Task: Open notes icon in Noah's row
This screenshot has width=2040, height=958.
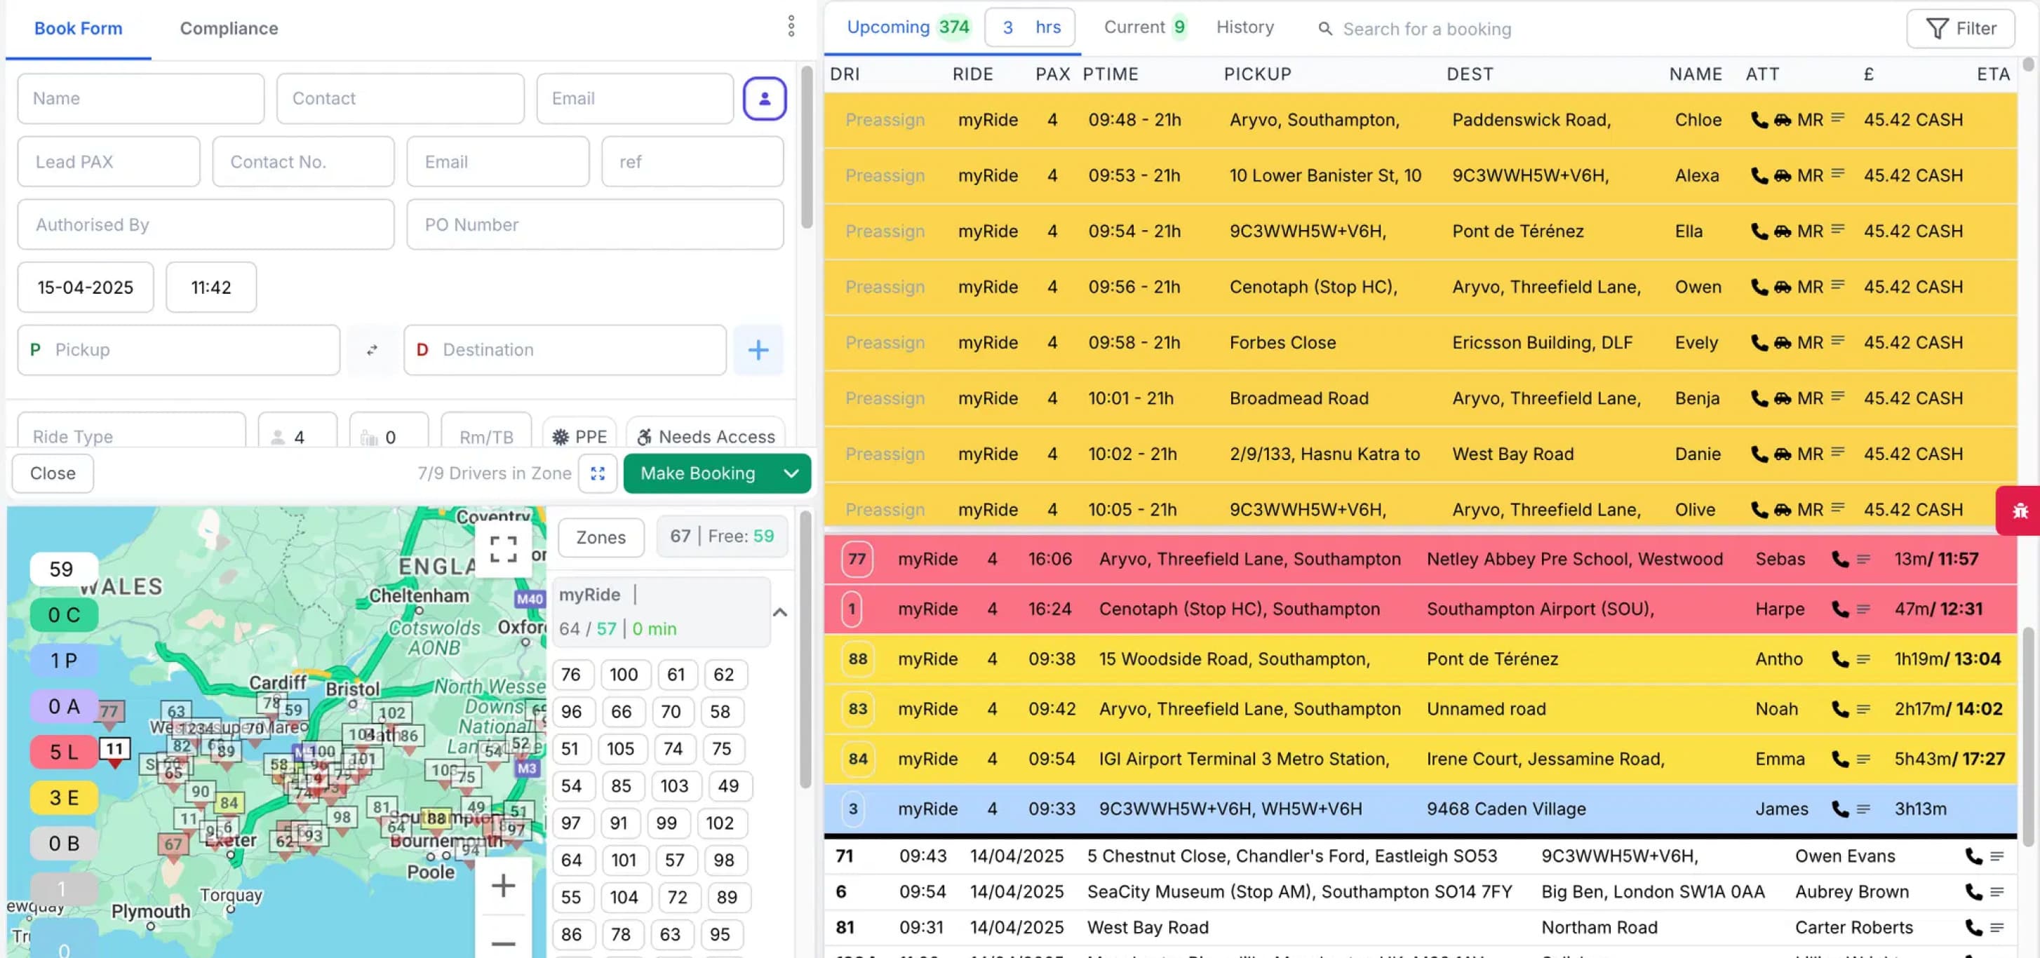Action: 1863,710
